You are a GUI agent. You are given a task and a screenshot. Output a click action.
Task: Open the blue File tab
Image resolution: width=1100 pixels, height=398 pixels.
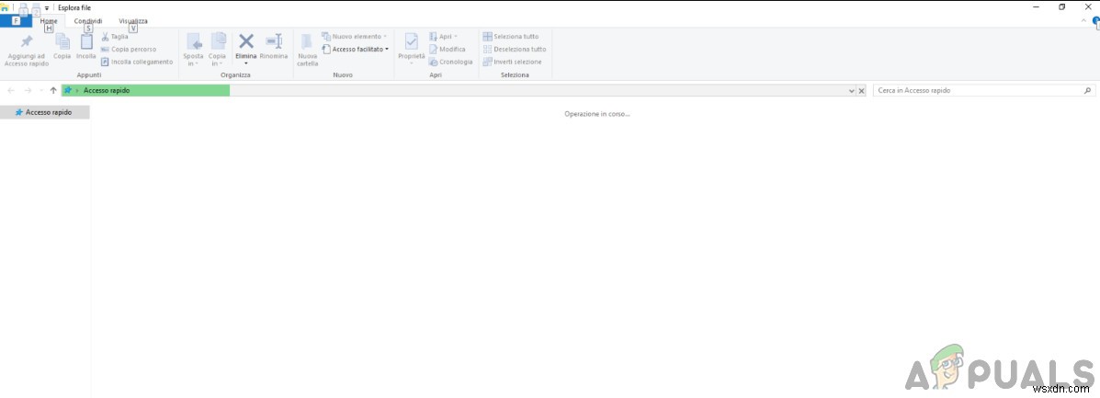tap(17, 21)
